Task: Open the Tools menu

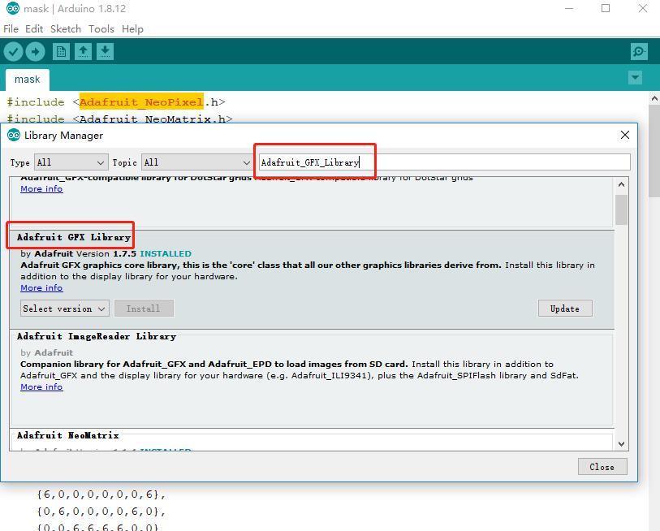Action: 101,29
